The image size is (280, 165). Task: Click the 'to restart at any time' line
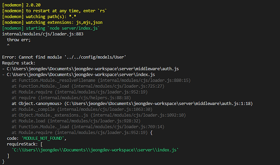(54, 11)
